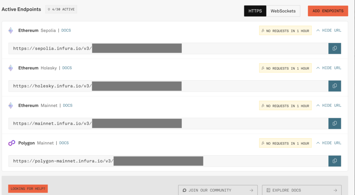Click the Add Endpoints button
The height and width of the screenshot is (195, 355).
coord(328,11)
